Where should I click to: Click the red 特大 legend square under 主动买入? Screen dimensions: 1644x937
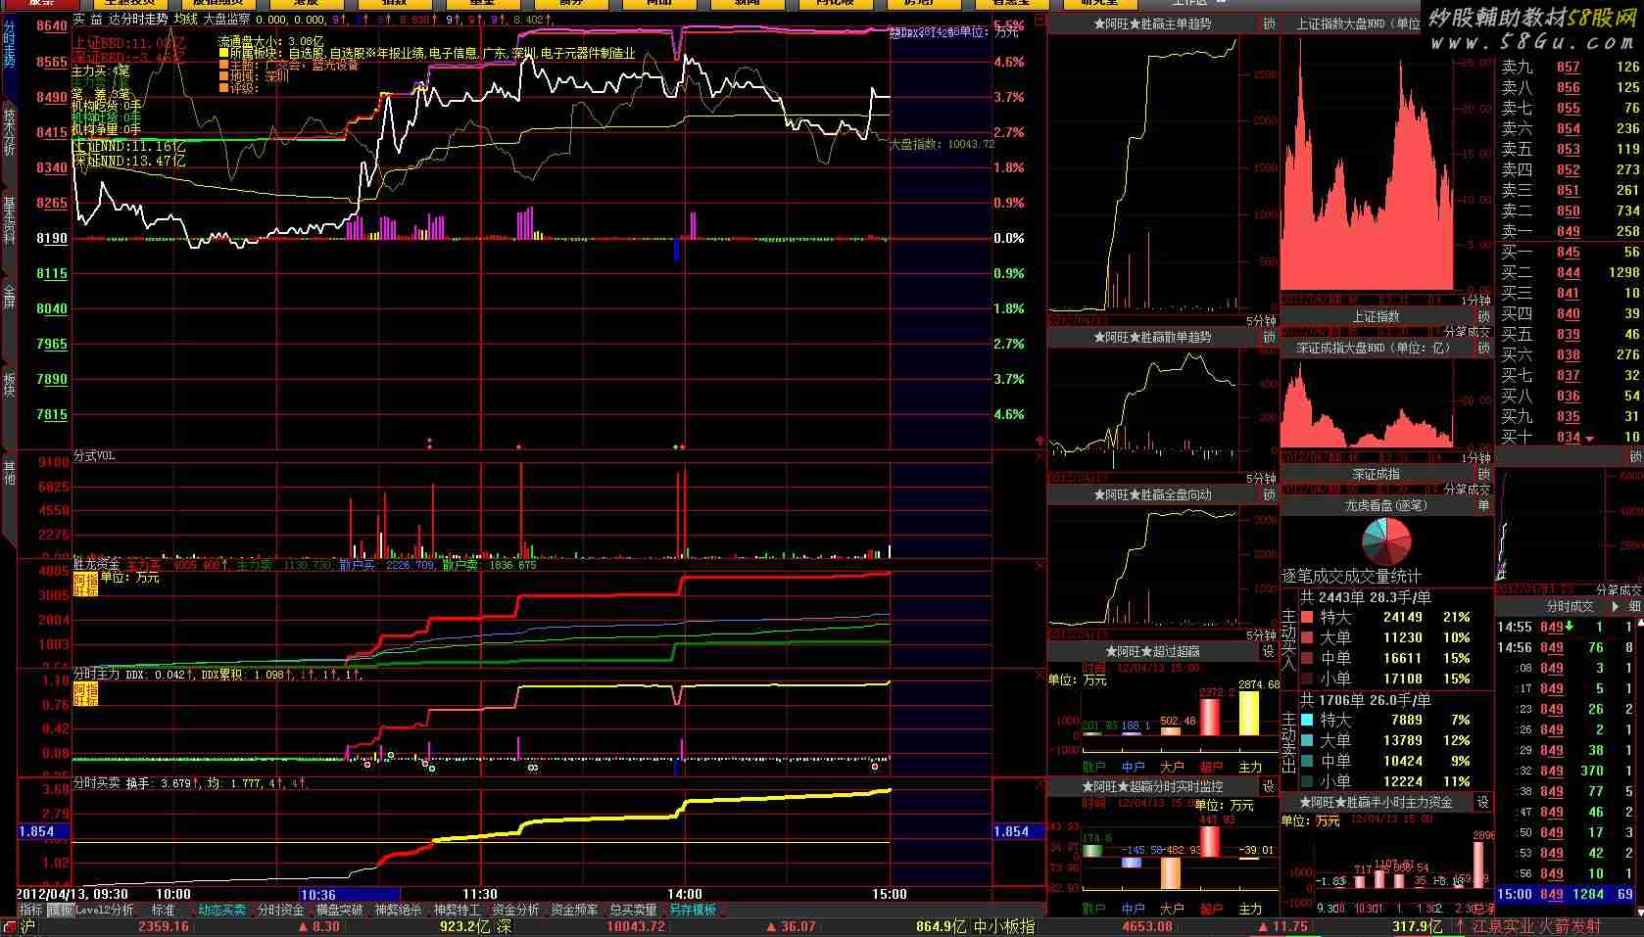(1307, 618)
